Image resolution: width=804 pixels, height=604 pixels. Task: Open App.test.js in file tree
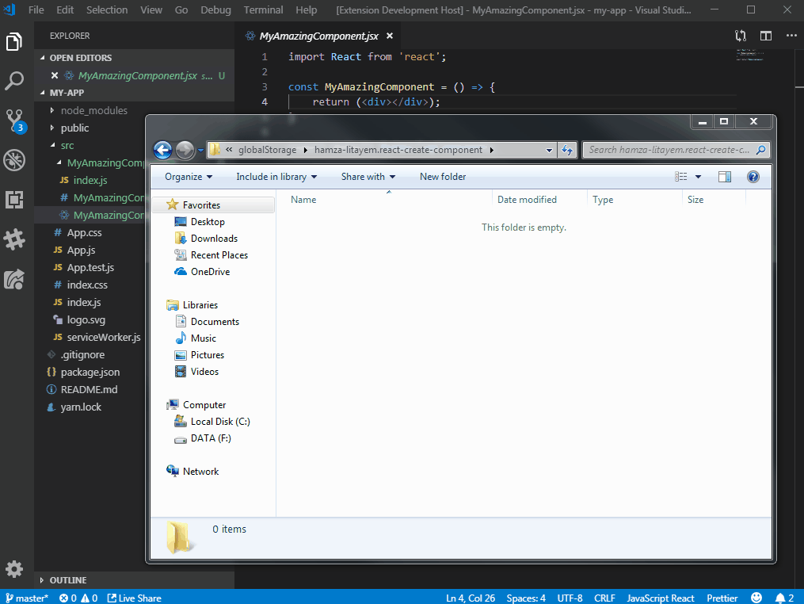(x=90, y=267)
